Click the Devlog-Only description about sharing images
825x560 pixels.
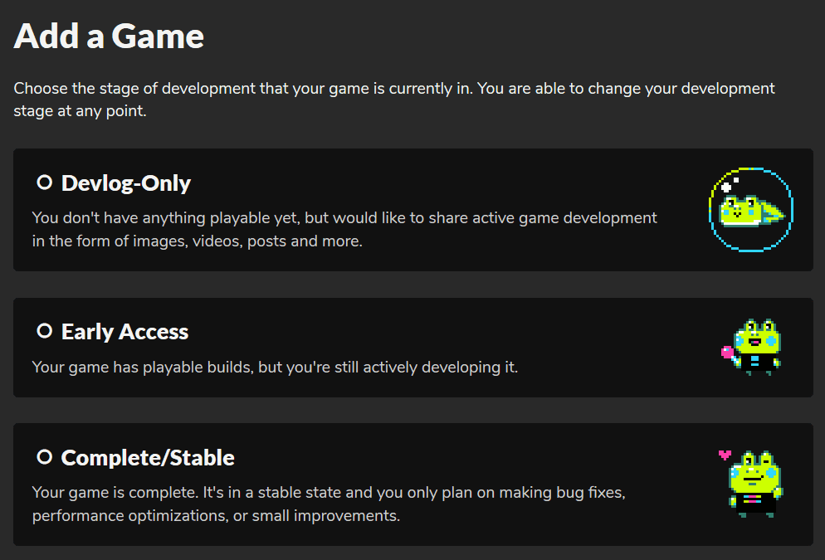tap(344, 230)
